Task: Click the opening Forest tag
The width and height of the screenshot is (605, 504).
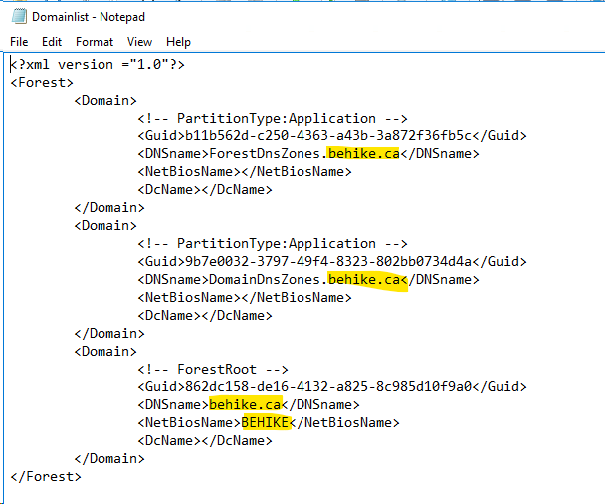Action: click(42, 82)
